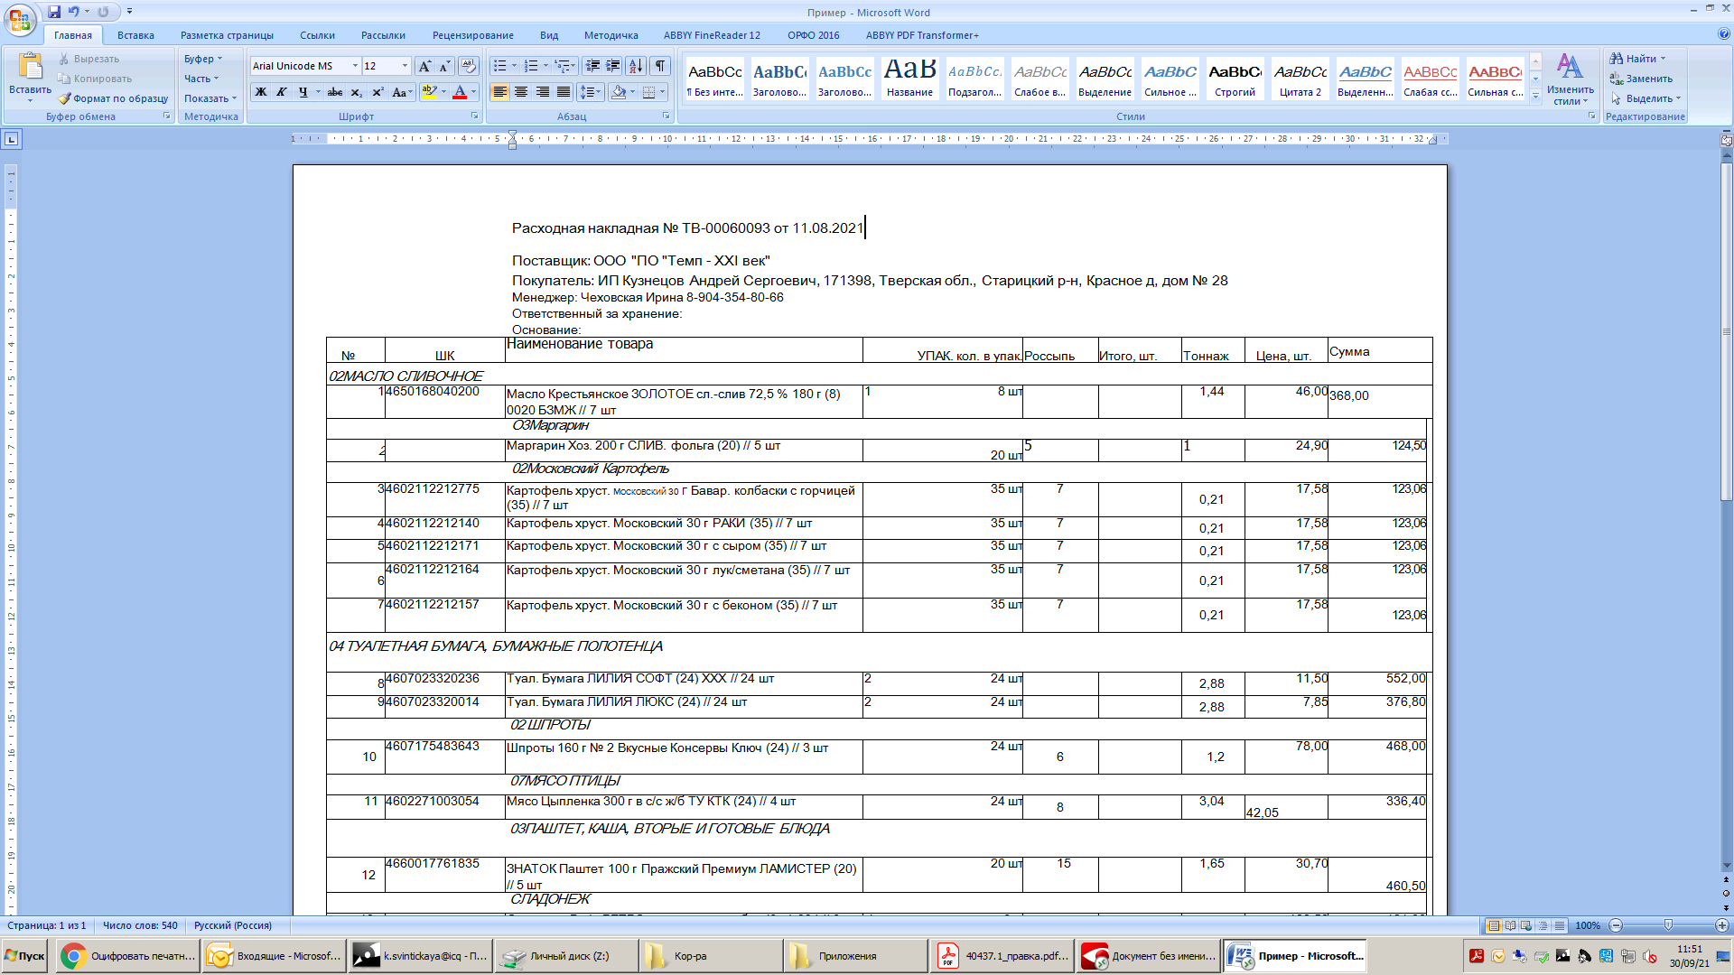Center align the paragraph text
1734x975 pixels.
tap(521, 92)
